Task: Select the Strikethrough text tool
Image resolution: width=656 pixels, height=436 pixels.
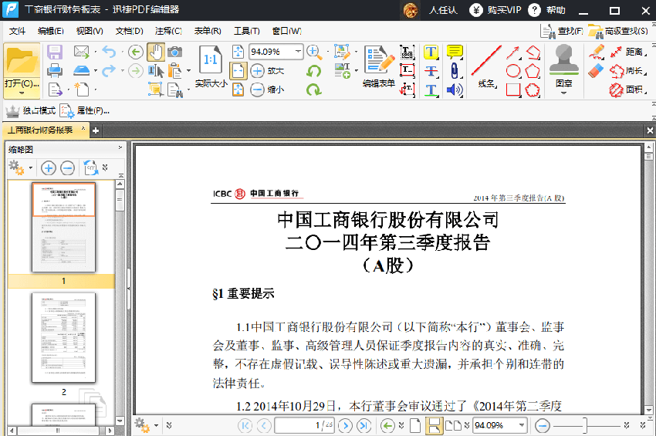Action: [x=431, y=71]
